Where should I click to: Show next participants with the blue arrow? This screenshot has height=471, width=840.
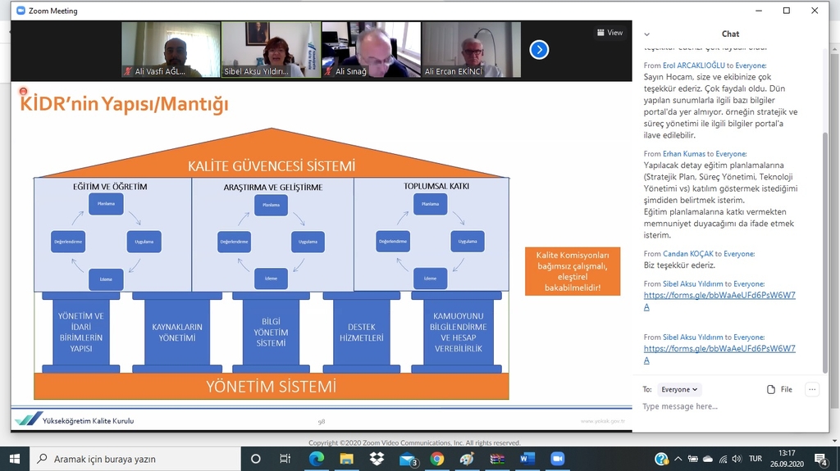[x=539, y=50]
